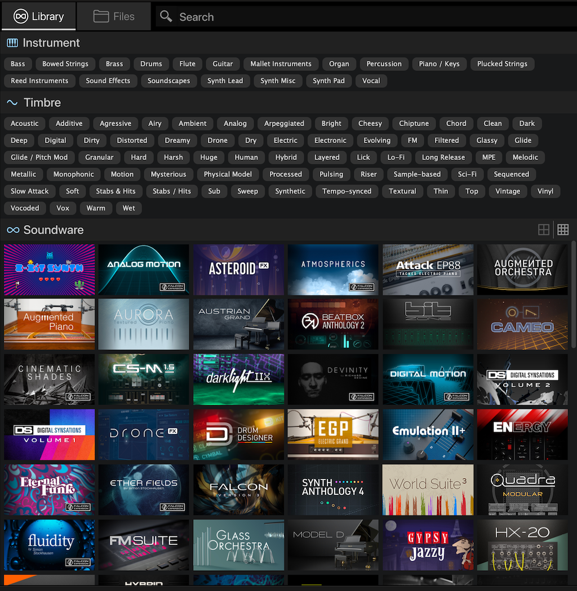The width and height of the screenshot is (577, 591).
Task: Open the EGP Electric Grand soundware
Action: (x=333, y=435)
